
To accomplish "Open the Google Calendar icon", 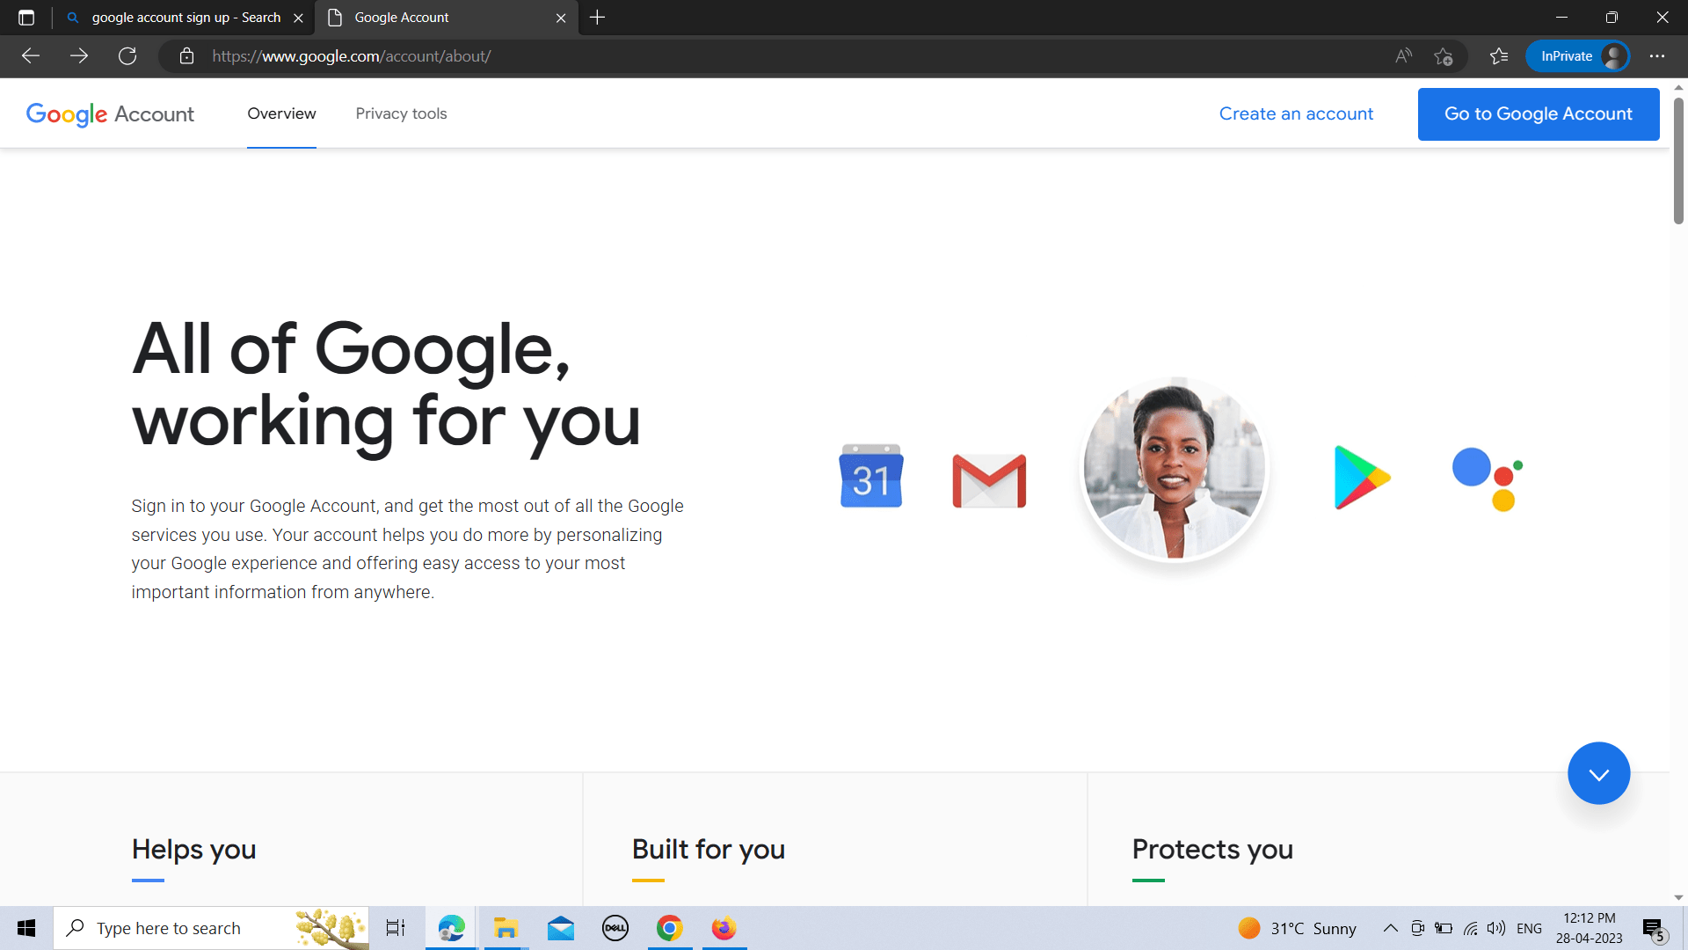I will 870,475.
